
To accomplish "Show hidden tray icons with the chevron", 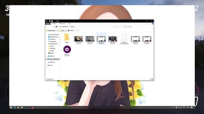I will [x=172, y=107].
